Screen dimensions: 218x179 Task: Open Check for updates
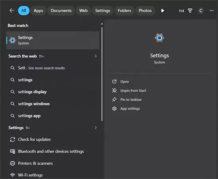(x=53, y=140)
